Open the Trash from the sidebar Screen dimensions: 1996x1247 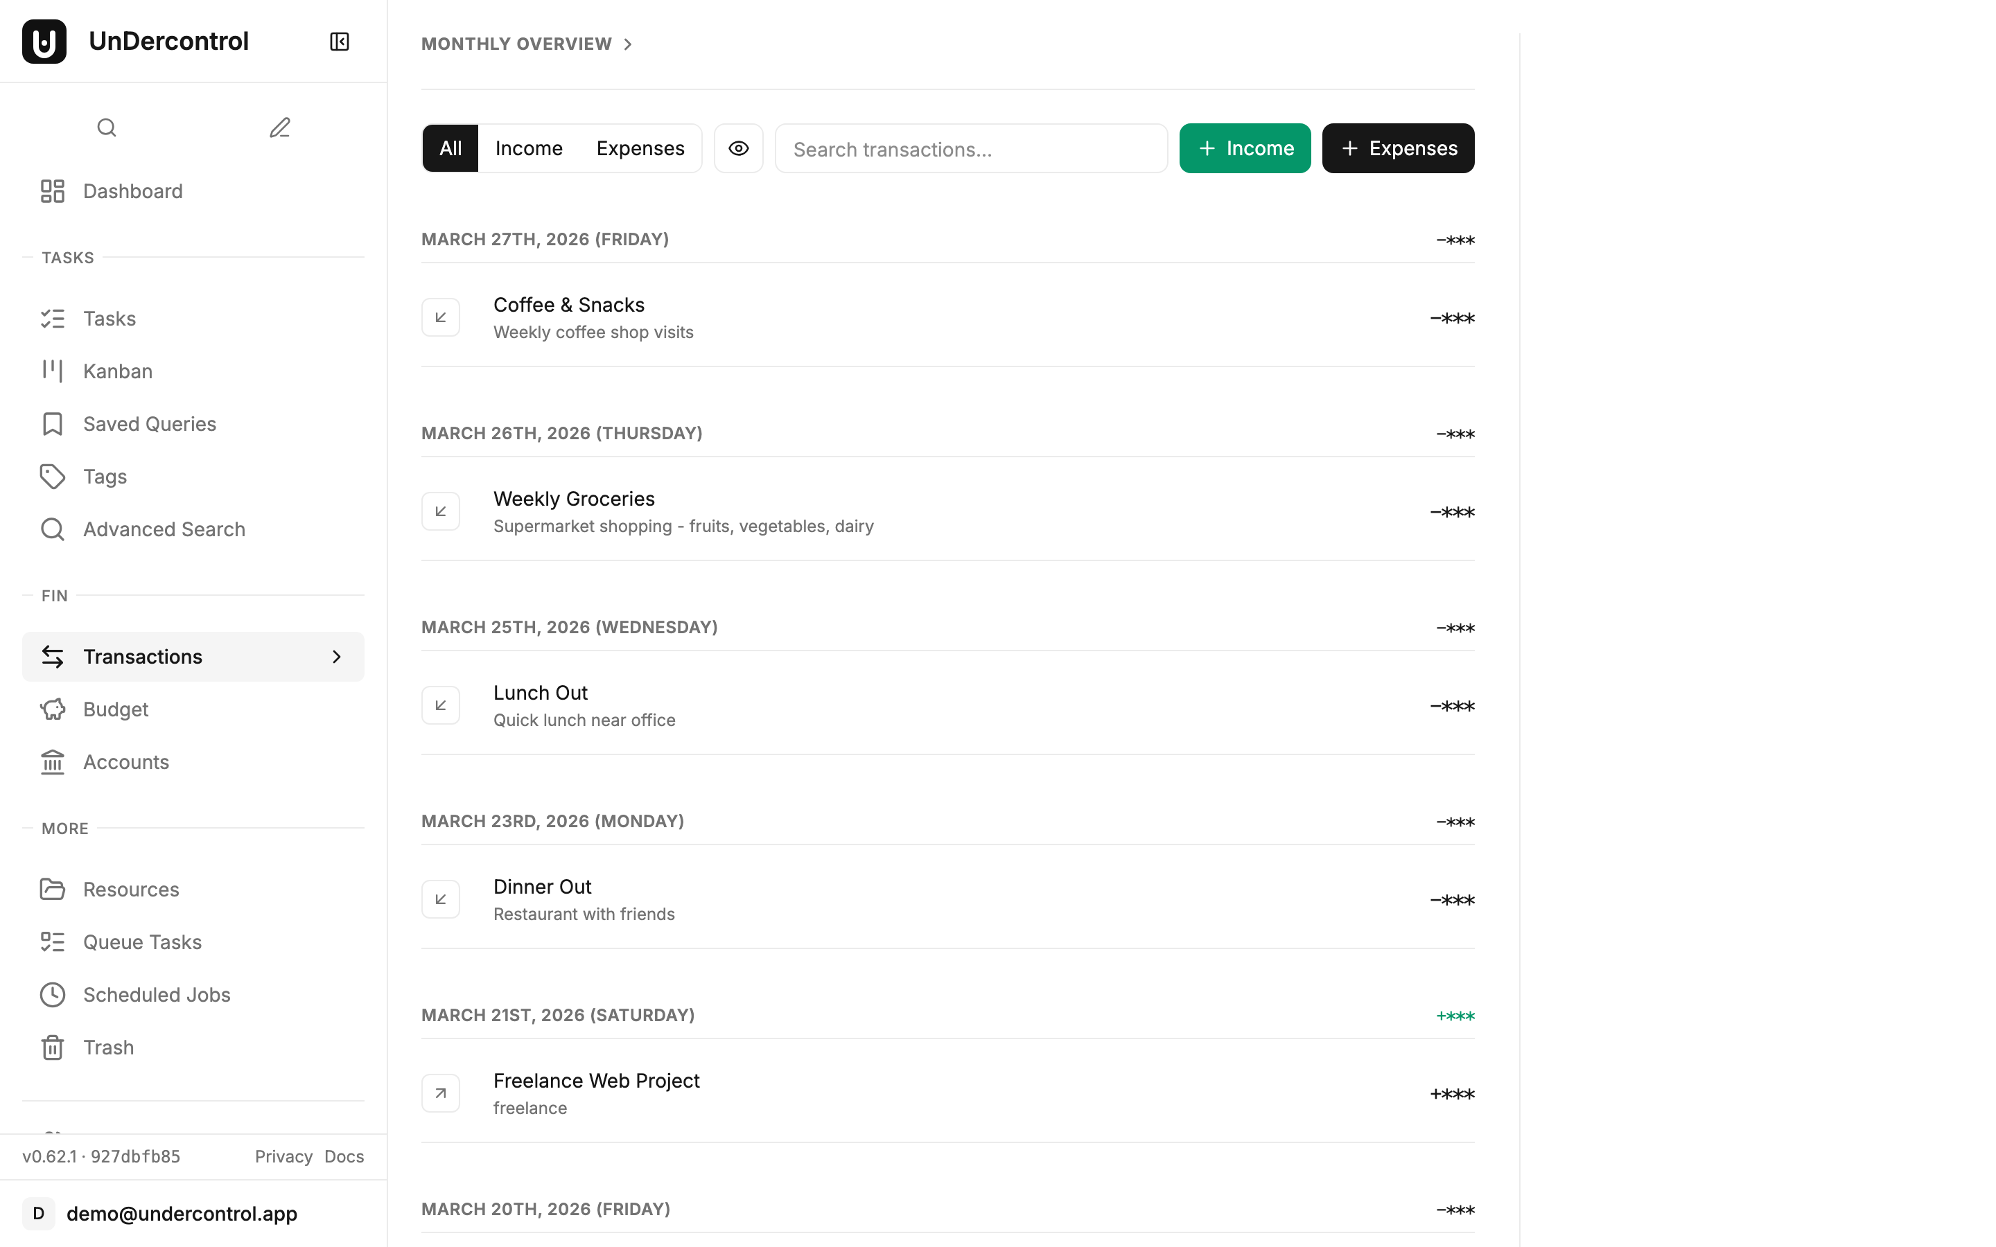pos(108,1047)
